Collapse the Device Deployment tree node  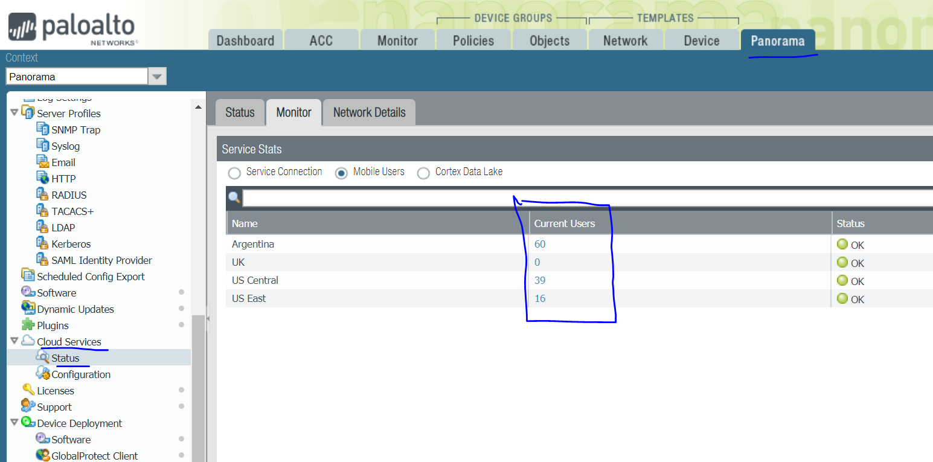14,423
